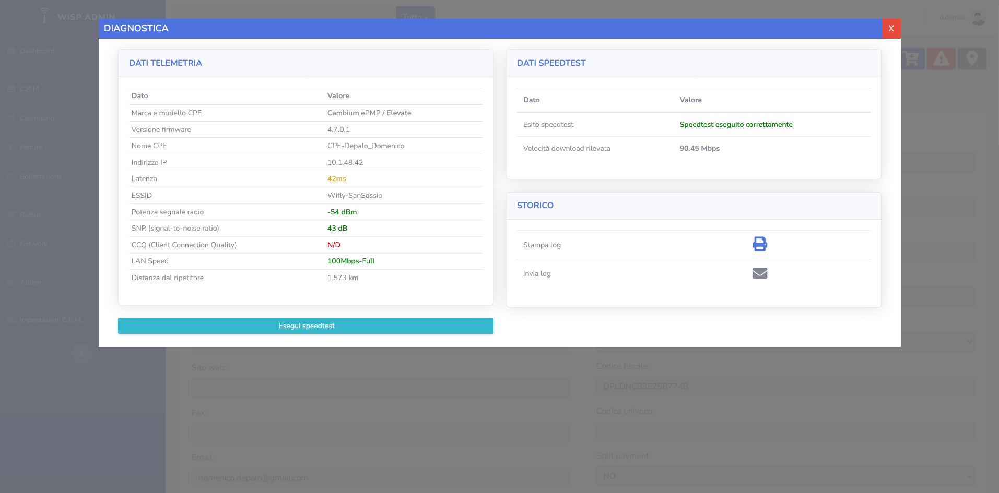The image size is (999, 493).
Task: Open Impostazioni C.R.M. in the sidebar
Action: (51, 320)
